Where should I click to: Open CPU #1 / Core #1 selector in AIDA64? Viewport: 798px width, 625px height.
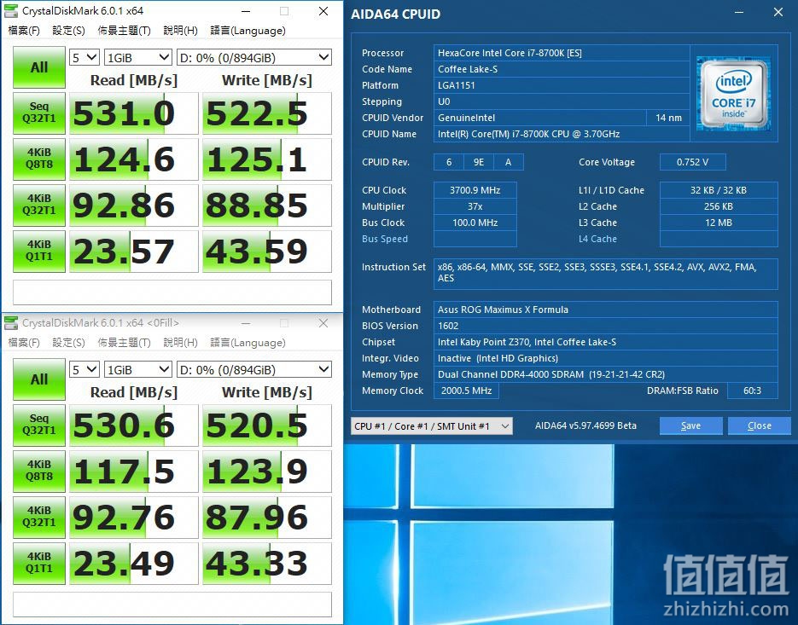pyautogui.click(x=432, y=426)
